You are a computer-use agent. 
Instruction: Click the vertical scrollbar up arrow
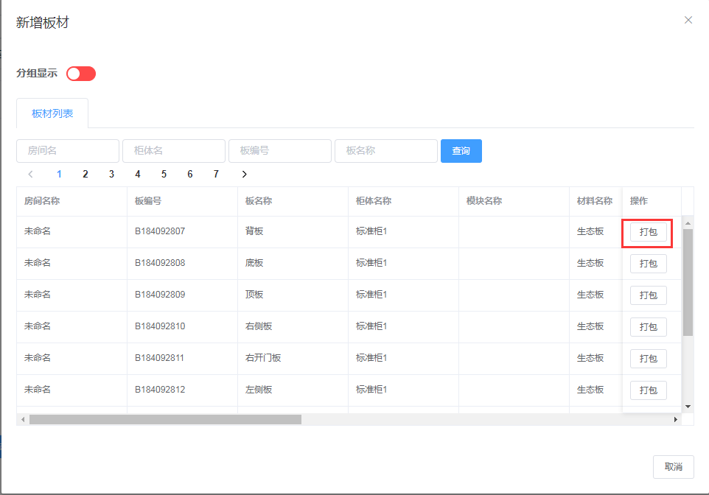(688, 223)
